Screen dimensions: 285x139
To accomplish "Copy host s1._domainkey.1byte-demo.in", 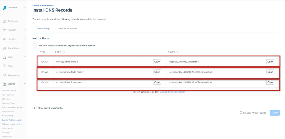I will [x=157, y=72].
